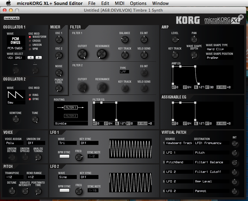Screen dimensions: 248x201
Task: Open the Window menu
Action: coord(160,3)
